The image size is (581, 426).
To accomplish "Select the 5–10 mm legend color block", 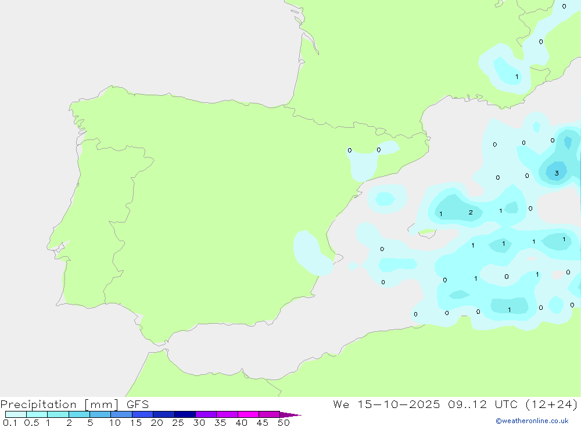I will (100, 414).
